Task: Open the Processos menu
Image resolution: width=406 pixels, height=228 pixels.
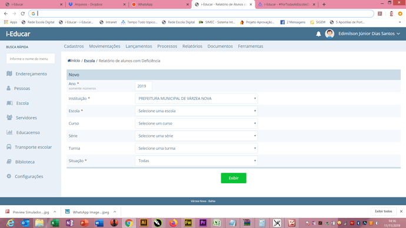Action: (167, 46)
